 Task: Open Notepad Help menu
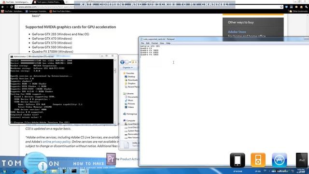pos(168,43)
